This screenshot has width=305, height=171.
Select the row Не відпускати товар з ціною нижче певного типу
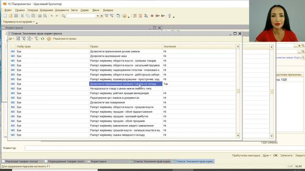(123, 88)
